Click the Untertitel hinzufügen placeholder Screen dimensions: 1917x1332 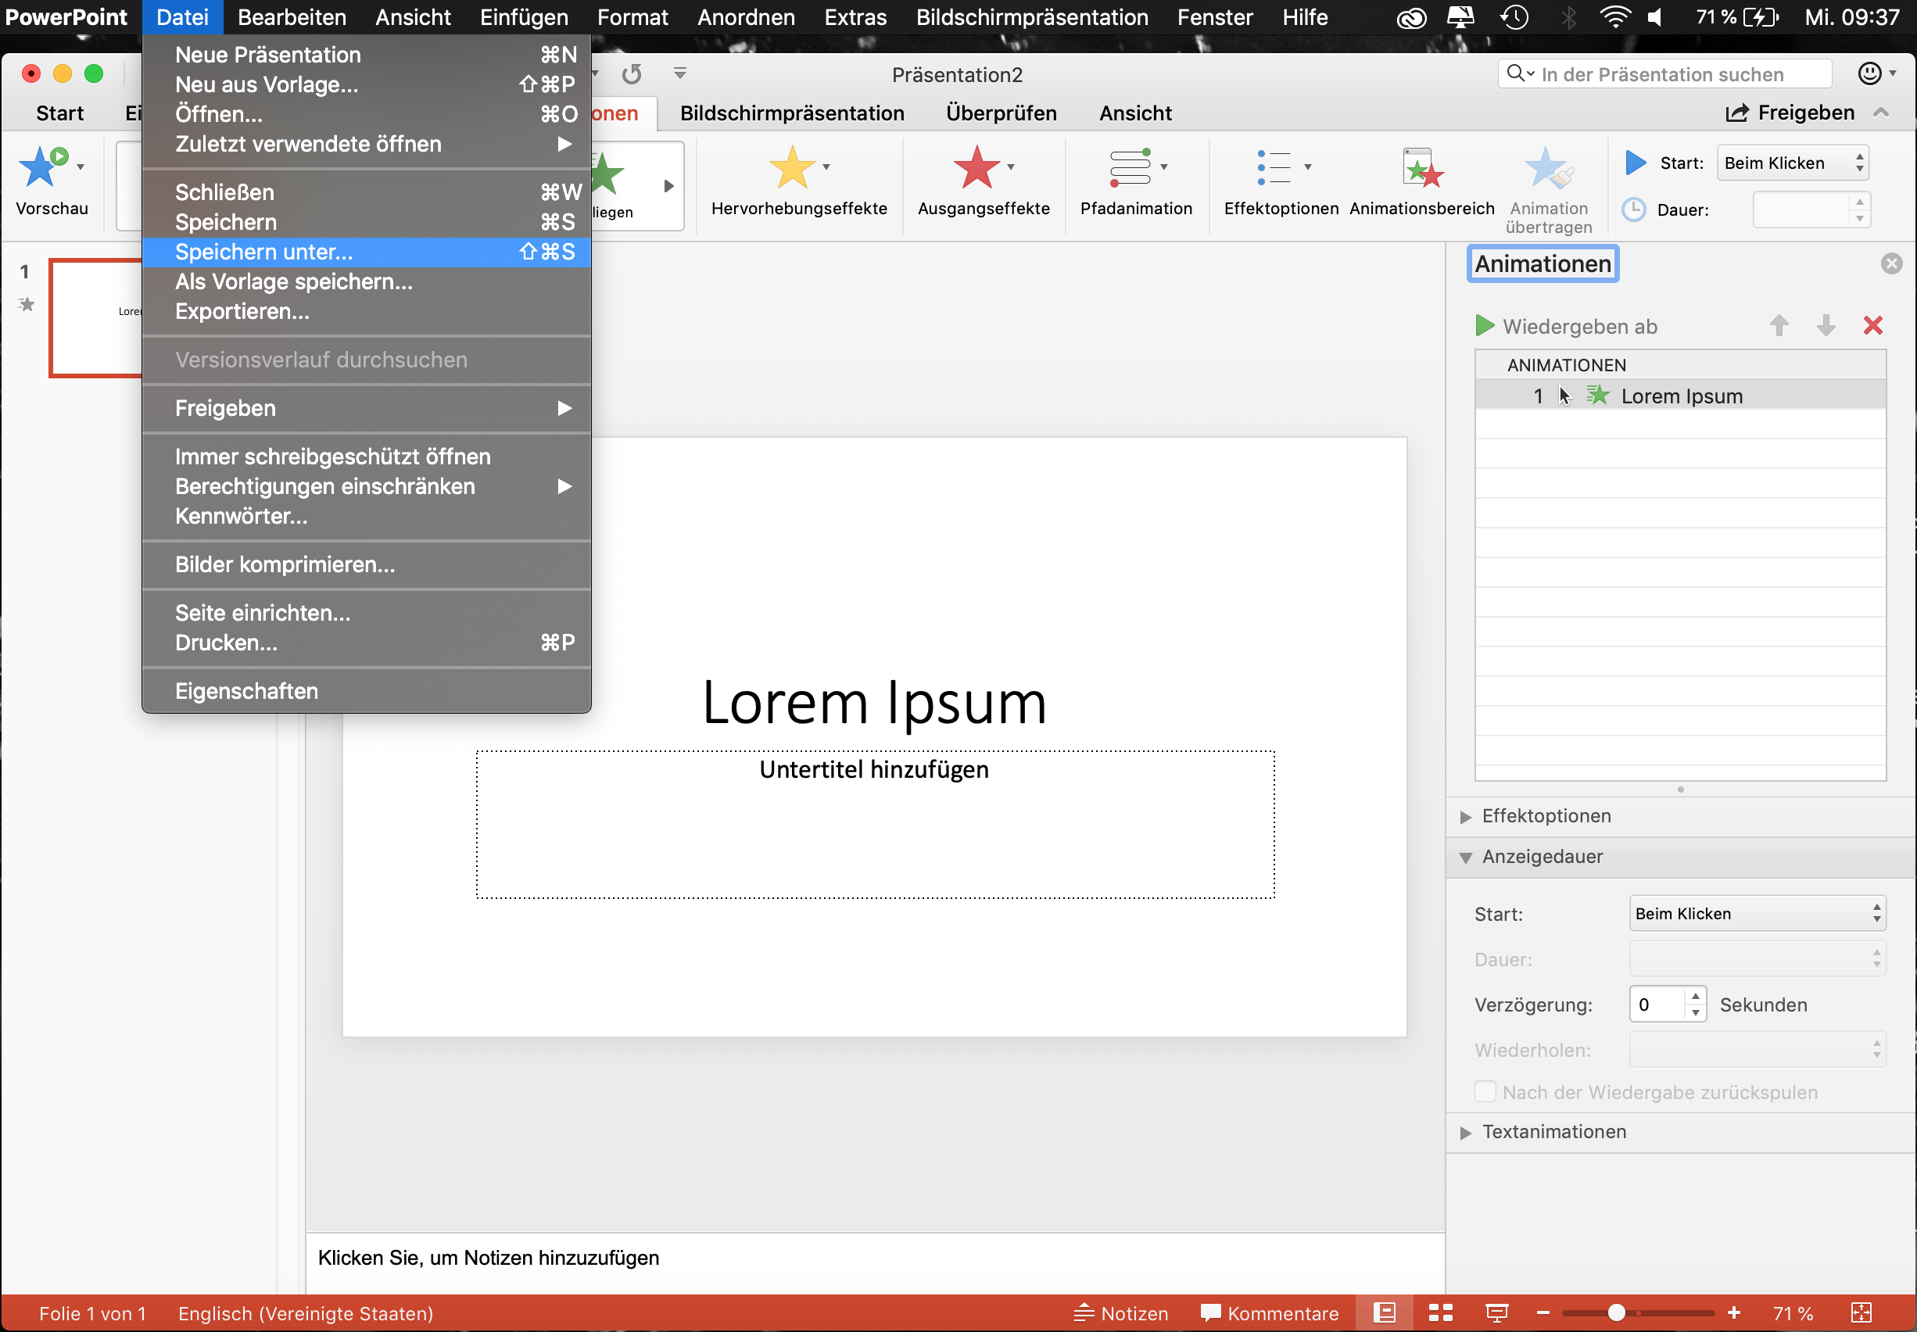pyautogui.click(x=875, y=825)
